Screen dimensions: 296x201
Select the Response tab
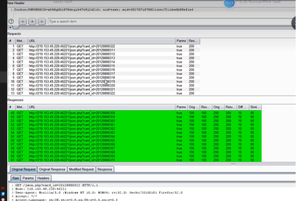coord(105,169)
